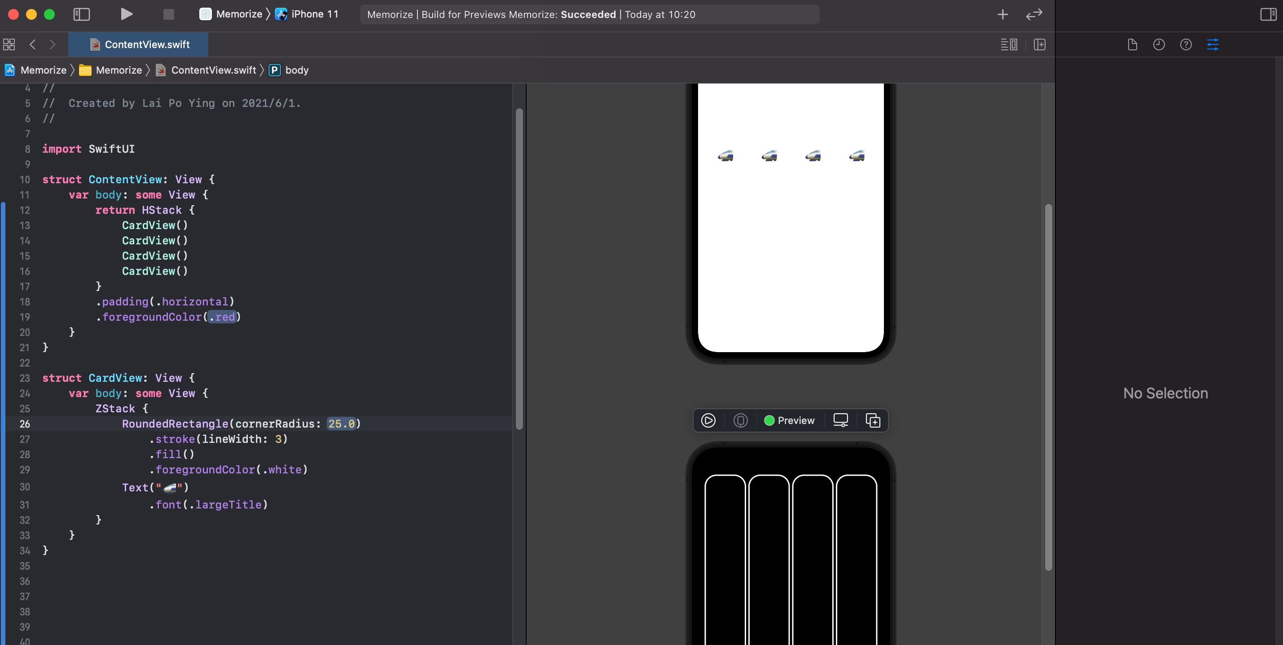Toggle the left navigator sidebar
This screenshot has height=645, width=1283.
(x=81, y=14)
